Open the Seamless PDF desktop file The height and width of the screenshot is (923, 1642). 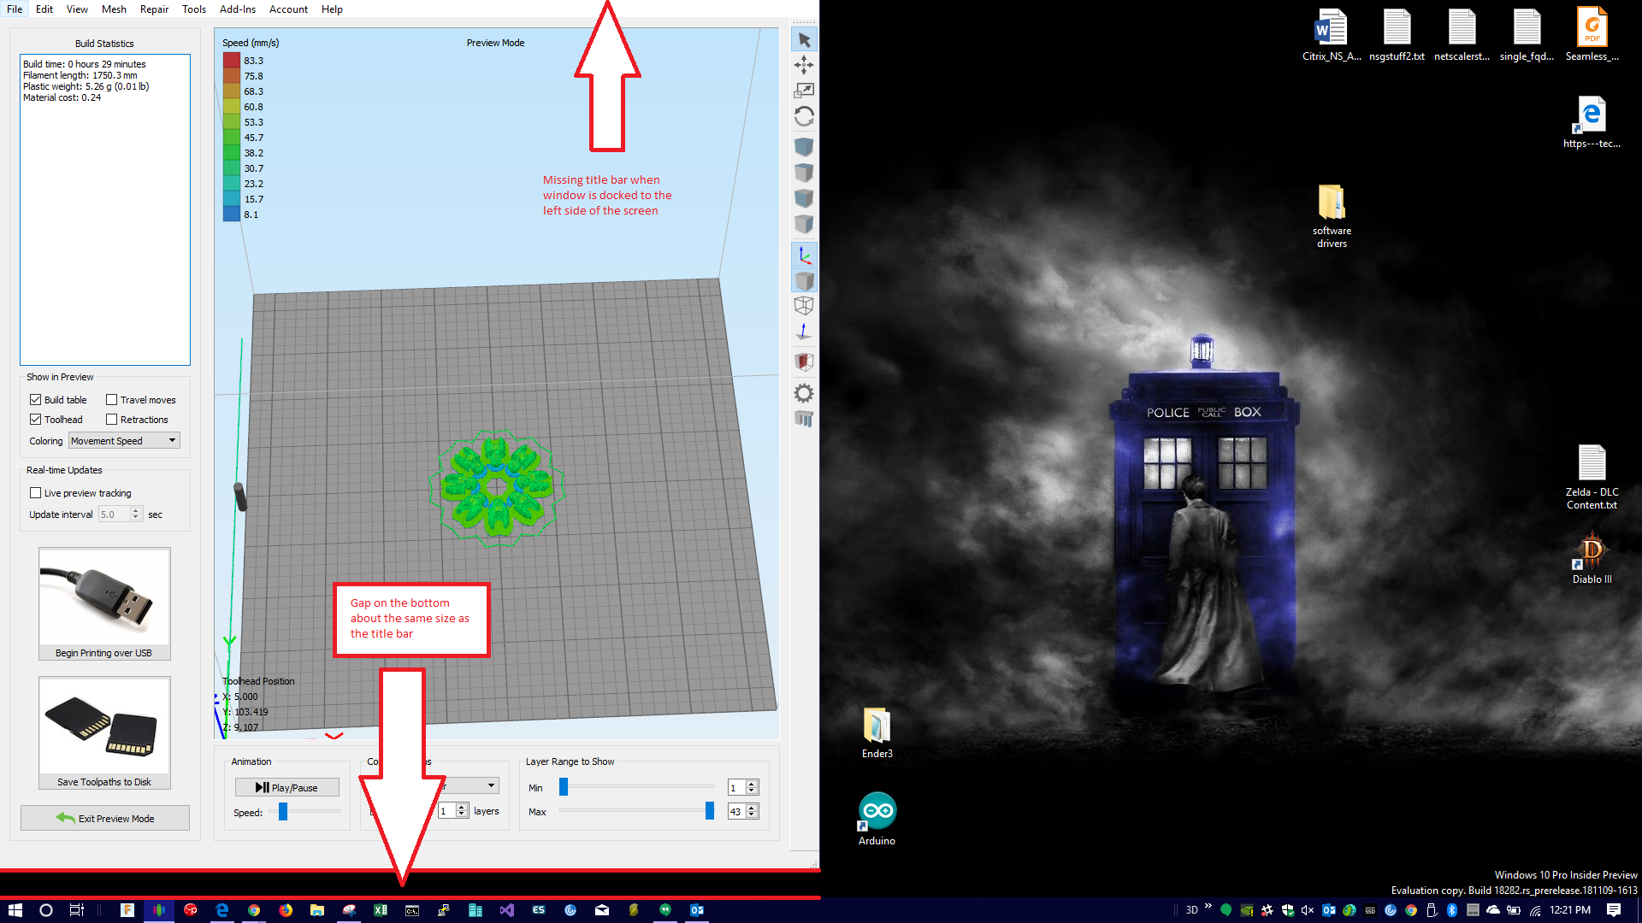[1592, 35]
